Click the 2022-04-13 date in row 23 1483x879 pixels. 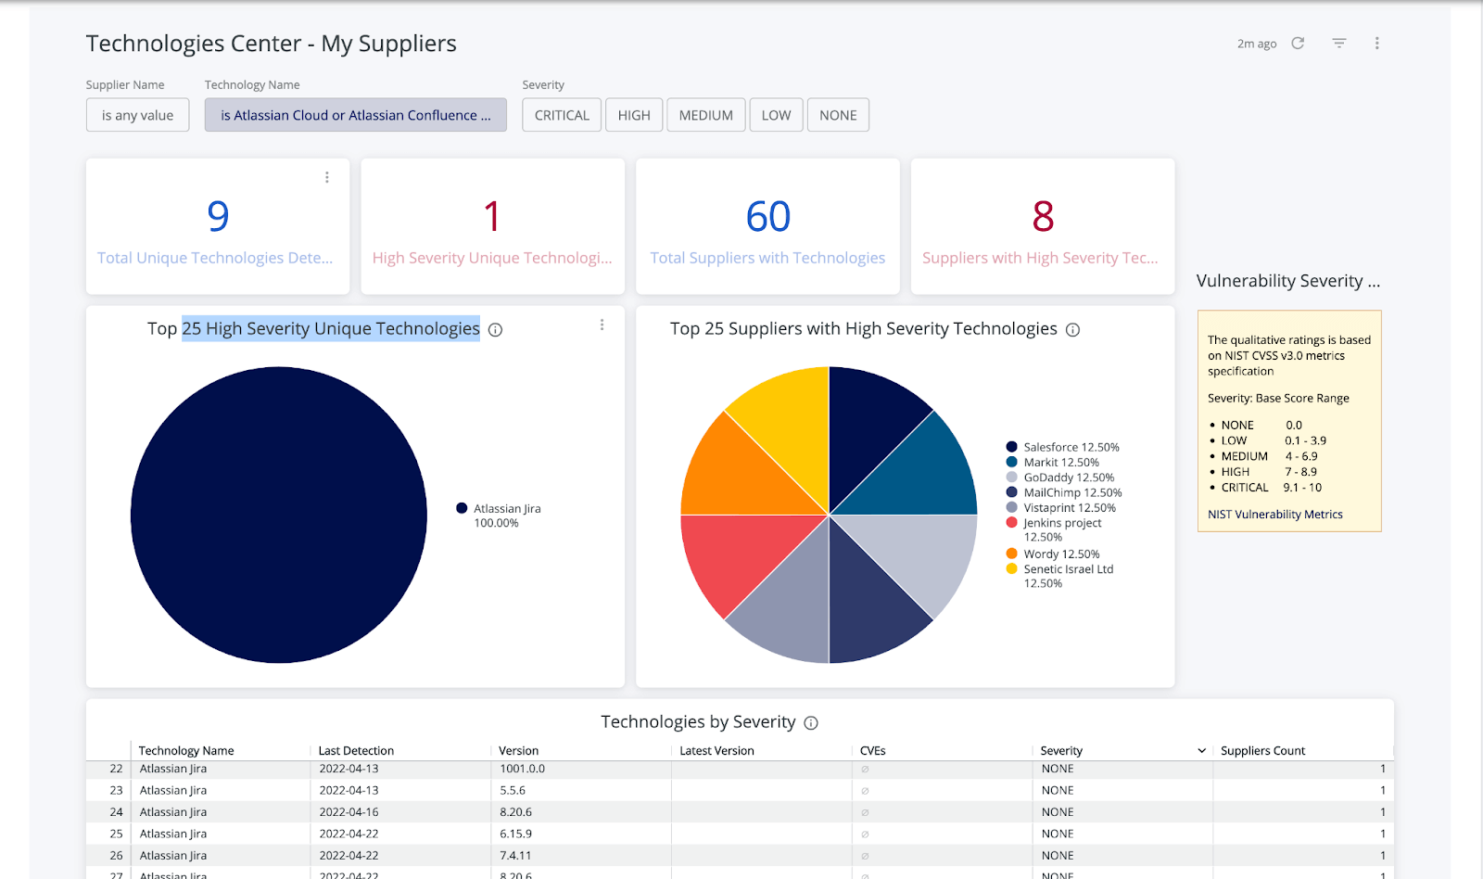[349, 790]
